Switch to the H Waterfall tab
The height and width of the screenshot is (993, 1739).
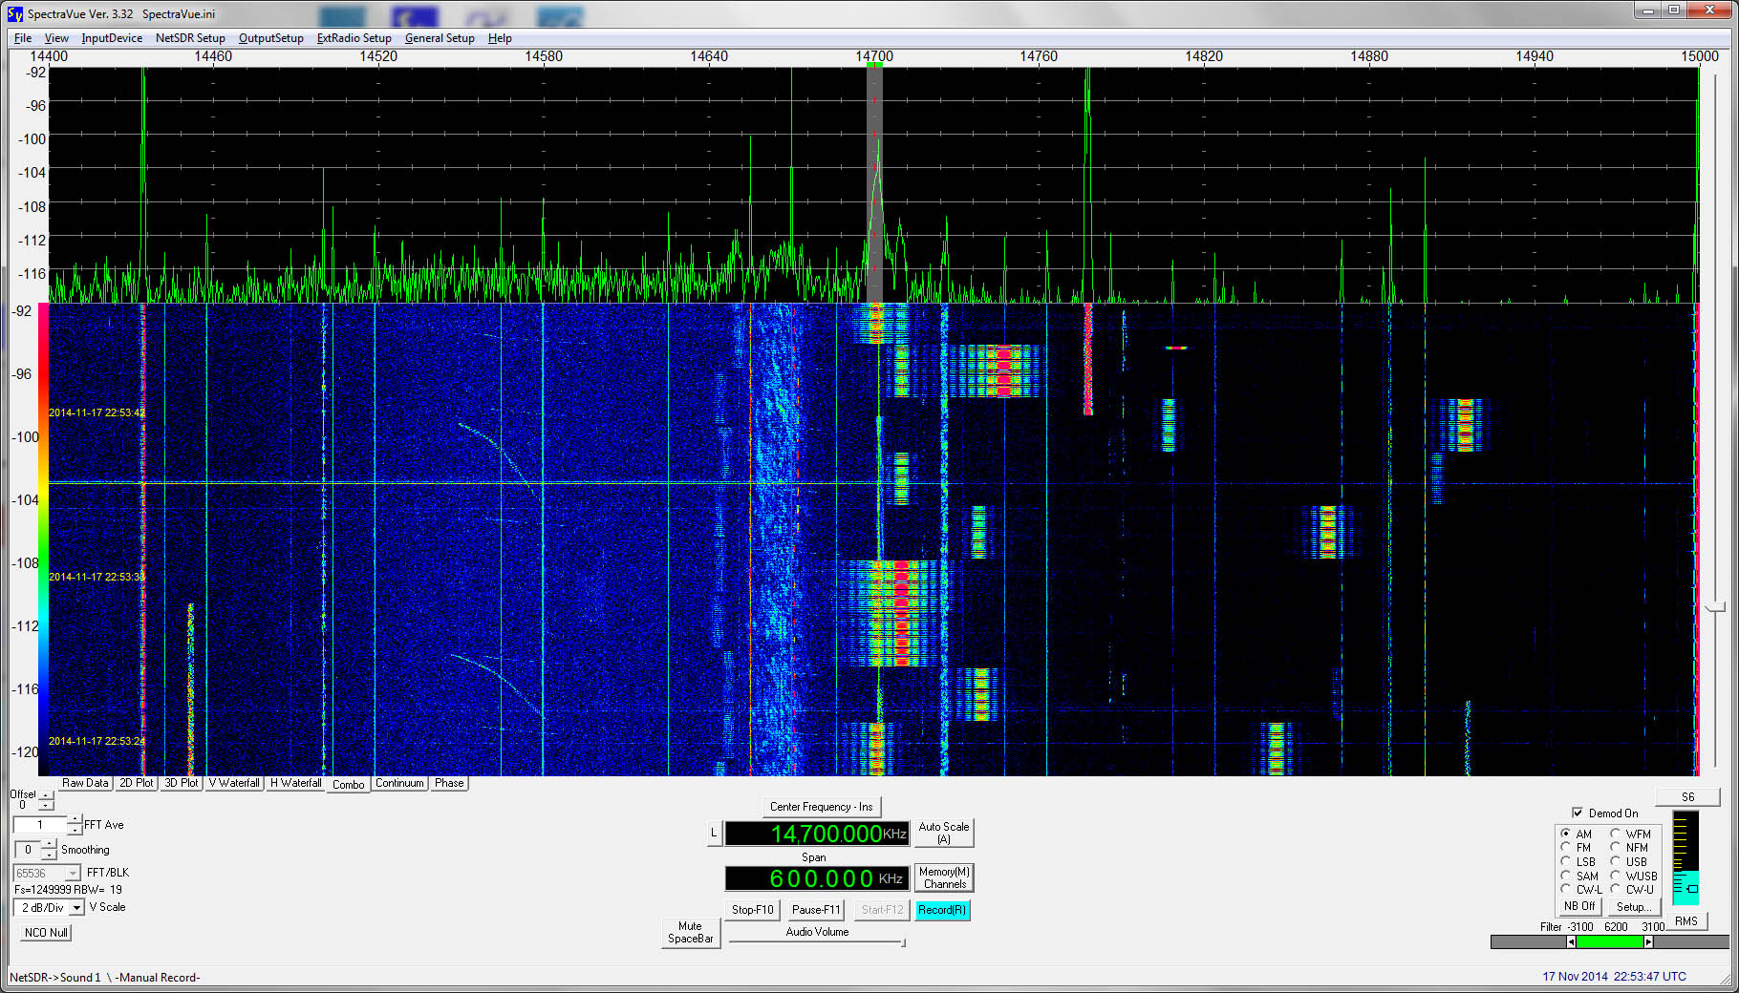coord(295,783)
